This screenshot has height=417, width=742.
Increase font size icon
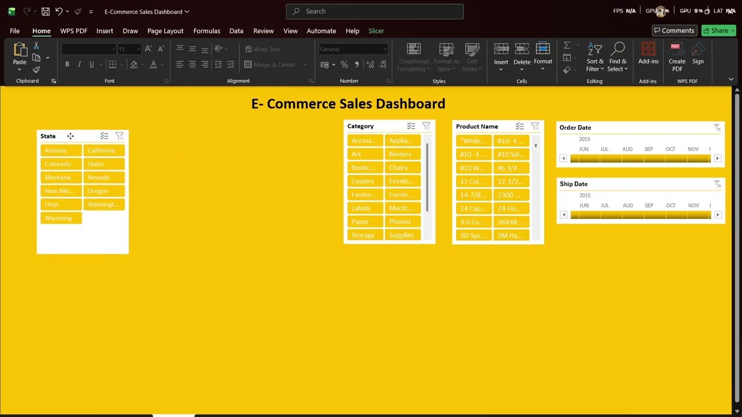point(149,49)
